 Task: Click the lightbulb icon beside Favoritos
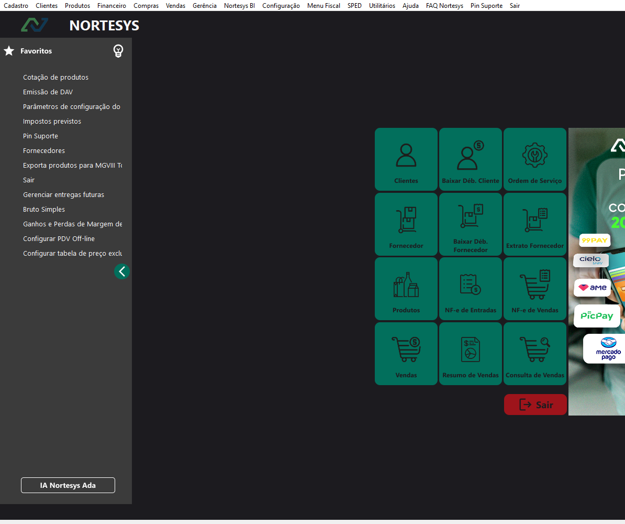click(118, 51)
